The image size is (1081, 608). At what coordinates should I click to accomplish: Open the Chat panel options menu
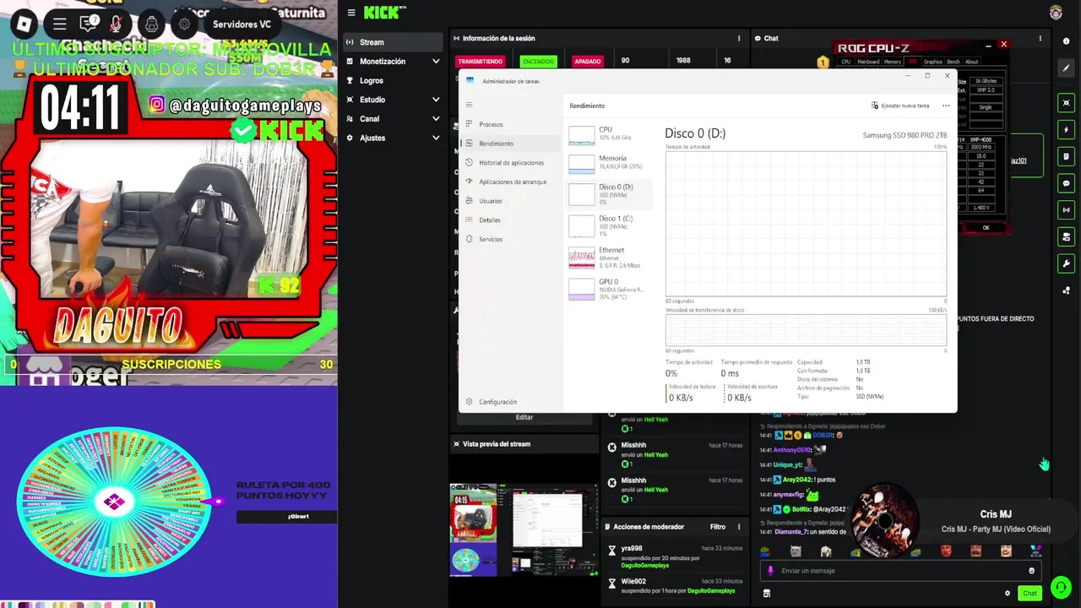1040,38
